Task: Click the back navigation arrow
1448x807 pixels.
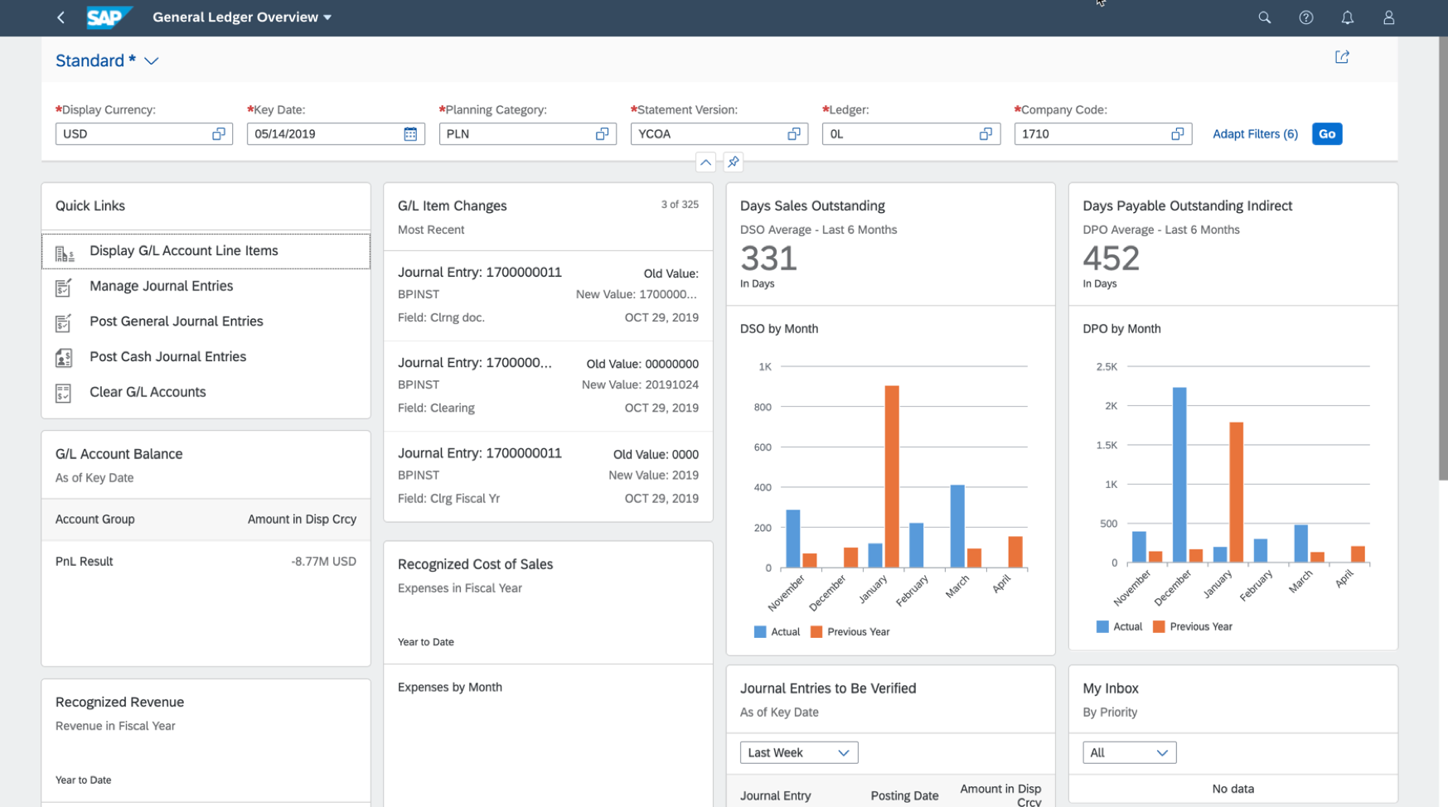Action: click(x=61, y=17)
